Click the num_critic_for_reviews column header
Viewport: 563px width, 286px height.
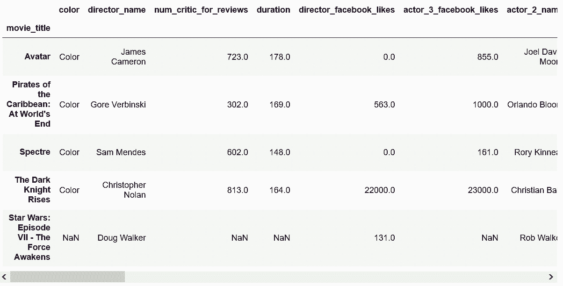pyautogui.click(x=201, y=10)
